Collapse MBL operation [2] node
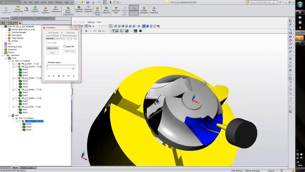 (x=13, y=67)
